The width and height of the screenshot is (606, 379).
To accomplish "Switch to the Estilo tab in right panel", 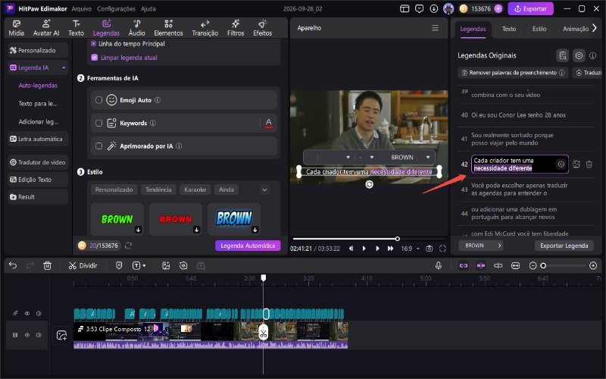I will coord(539,29).
